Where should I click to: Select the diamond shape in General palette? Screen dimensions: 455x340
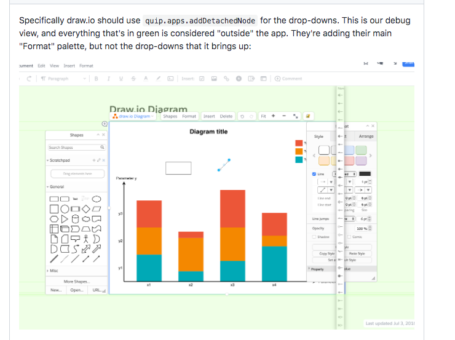86,209
